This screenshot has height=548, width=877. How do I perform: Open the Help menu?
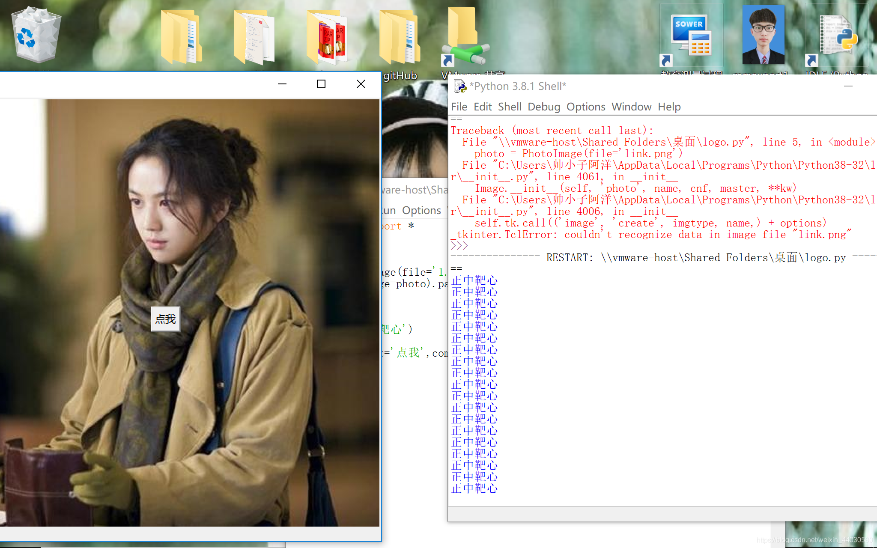pos(669,107)
